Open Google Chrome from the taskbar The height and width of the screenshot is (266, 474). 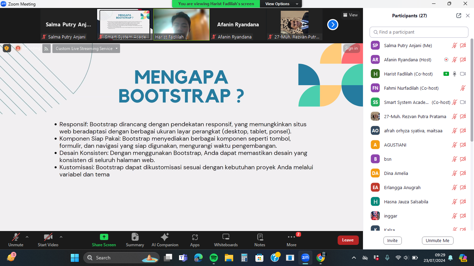click(x=321, y=258)
